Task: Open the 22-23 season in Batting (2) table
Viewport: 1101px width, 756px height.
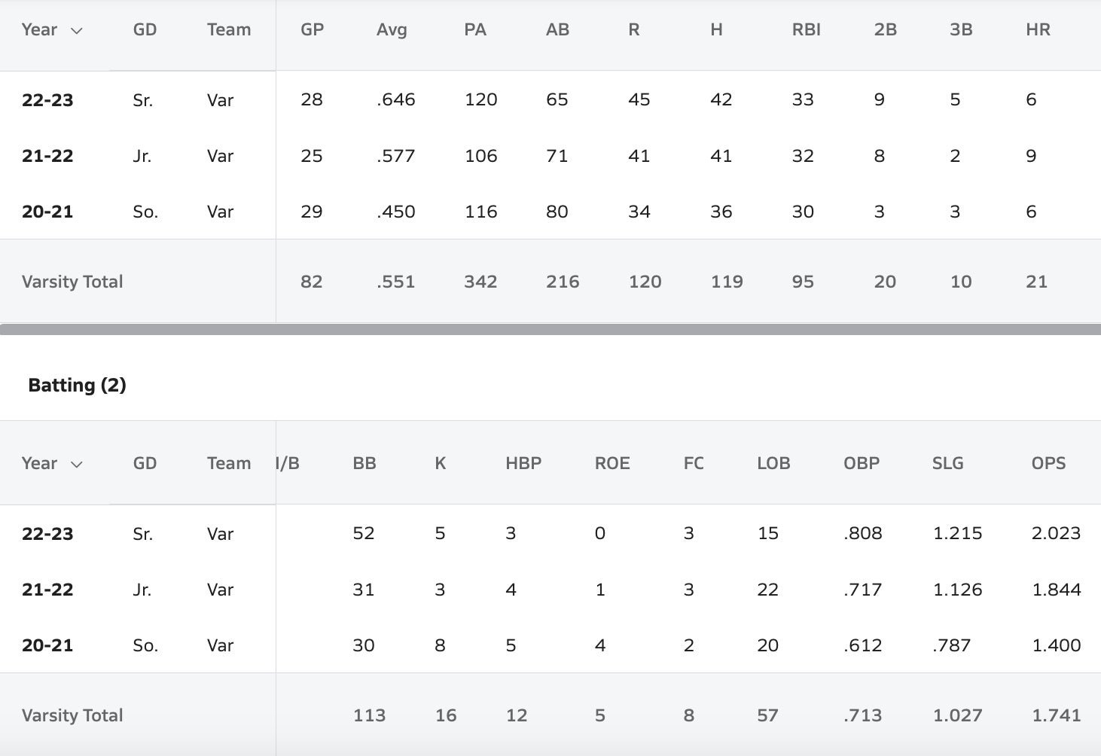Action: (47, 534)
